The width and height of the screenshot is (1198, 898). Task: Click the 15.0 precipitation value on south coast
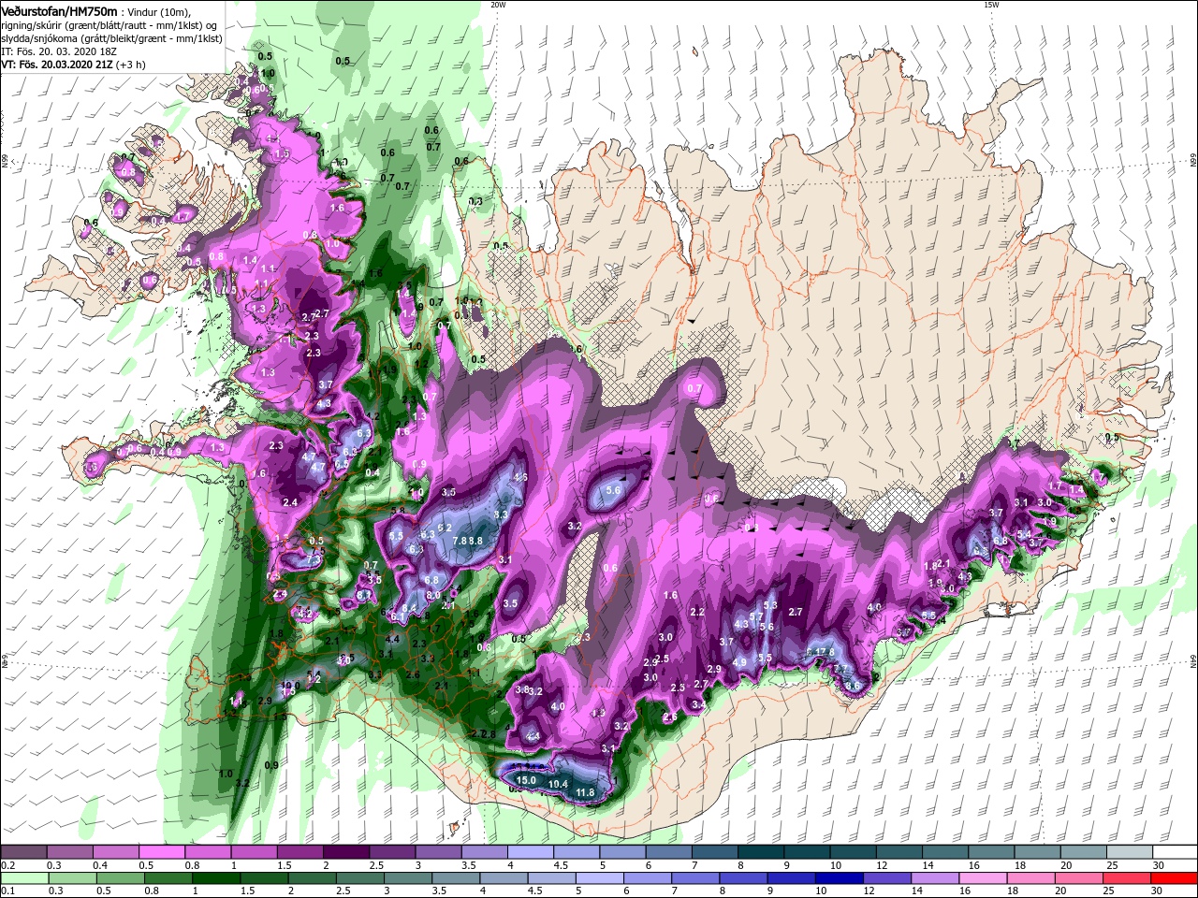pyautogui.click(x=527, y=780)
